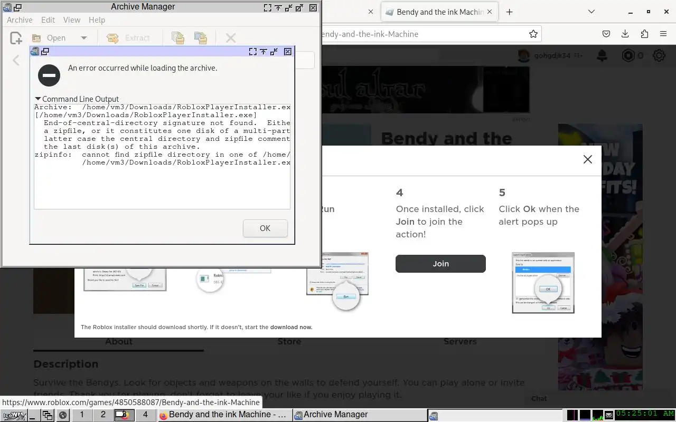Click the new archive icon in Archive Manager

tap(16, 38)
